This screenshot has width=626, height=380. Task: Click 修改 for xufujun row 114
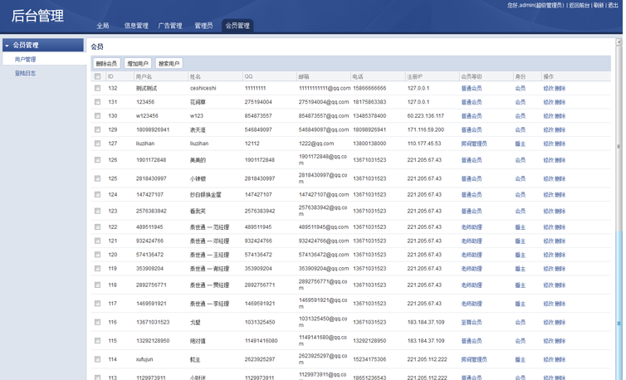[548, 359]
